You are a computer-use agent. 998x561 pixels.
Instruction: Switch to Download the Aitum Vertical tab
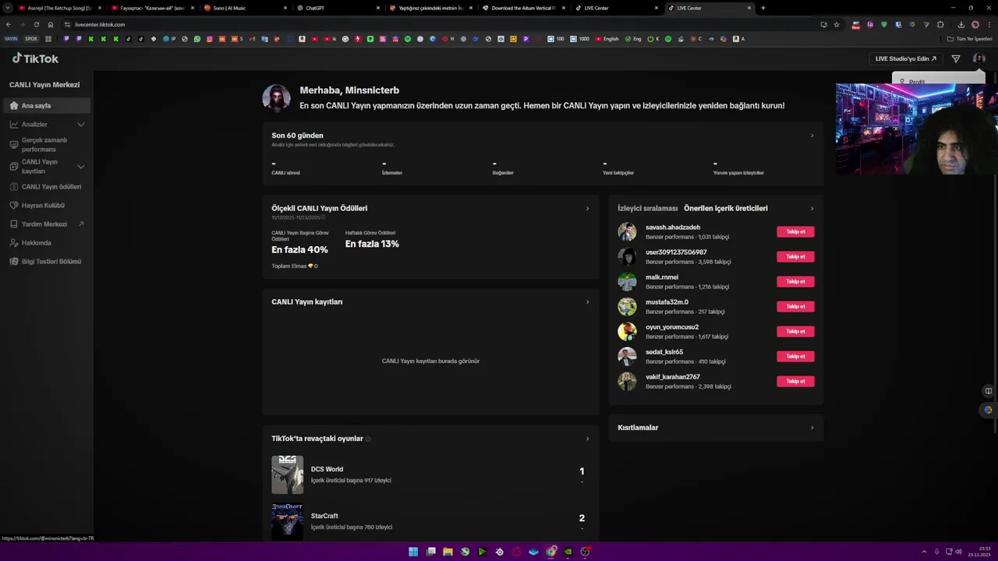524,8
